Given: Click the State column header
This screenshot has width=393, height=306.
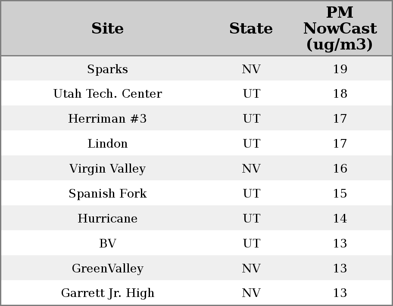Looking at the screenshot, I should tap(251, 28).
